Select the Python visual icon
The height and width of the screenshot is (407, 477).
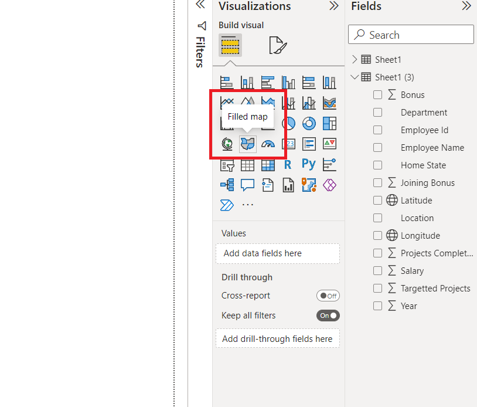pyautogui.click(x=309, y=165)
